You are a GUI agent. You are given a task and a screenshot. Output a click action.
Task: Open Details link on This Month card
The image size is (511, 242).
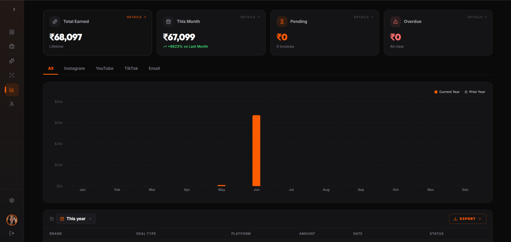250,17
